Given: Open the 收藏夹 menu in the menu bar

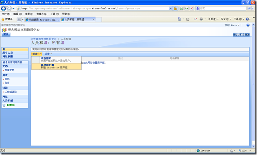Looking at the screenshot, I should point(42,14).
